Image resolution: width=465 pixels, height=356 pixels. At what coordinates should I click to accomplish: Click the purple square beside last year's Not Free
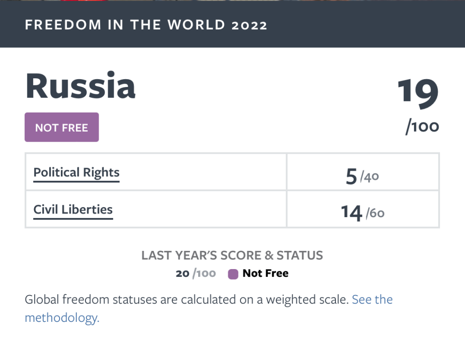233,274
